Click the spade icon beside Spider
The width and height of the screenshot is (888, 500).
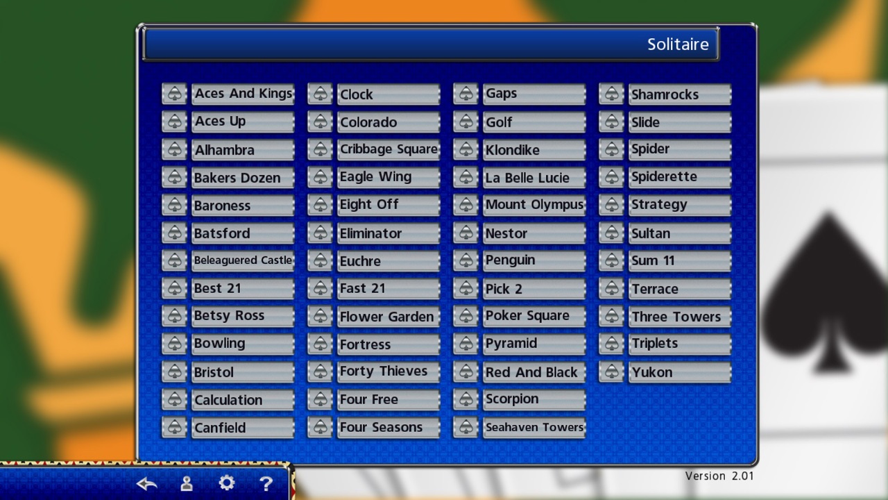coord(611,149)
